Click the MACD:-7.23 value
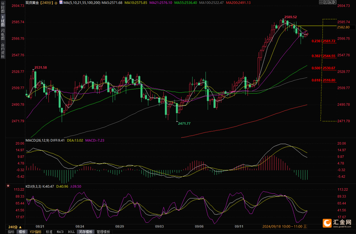The width and height of the screenshot is (356, 234). [95, 141]
